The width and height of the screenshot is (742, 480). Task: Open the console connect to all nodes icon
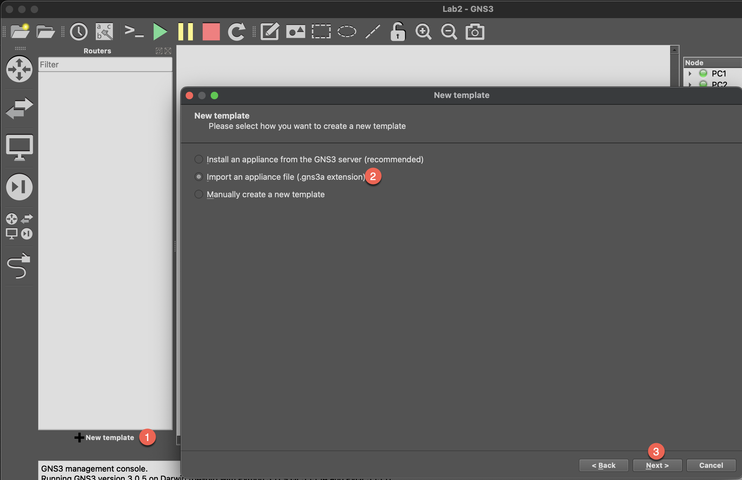coord(134,32)
